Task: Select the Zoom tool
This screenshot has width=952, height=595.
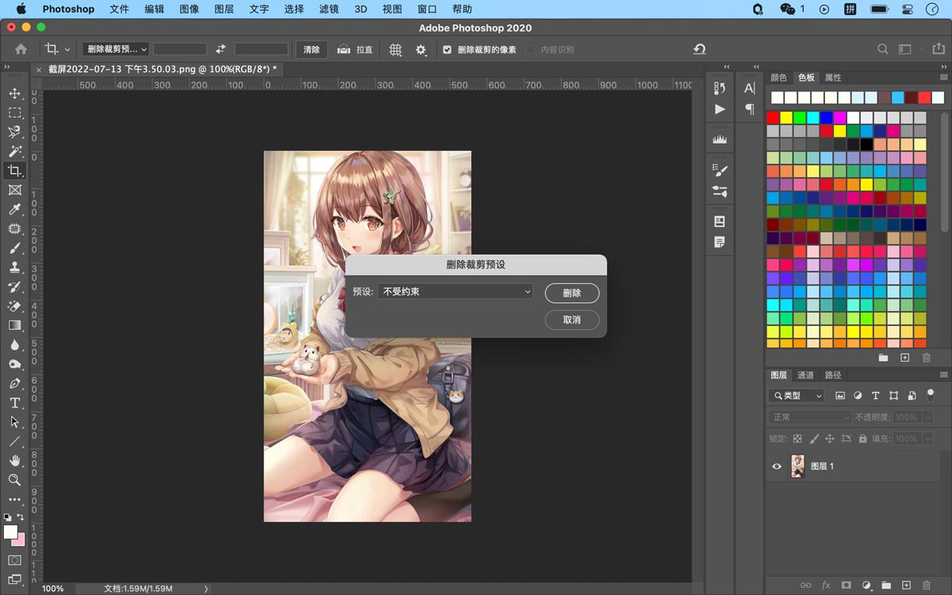Action: [14, 480]
